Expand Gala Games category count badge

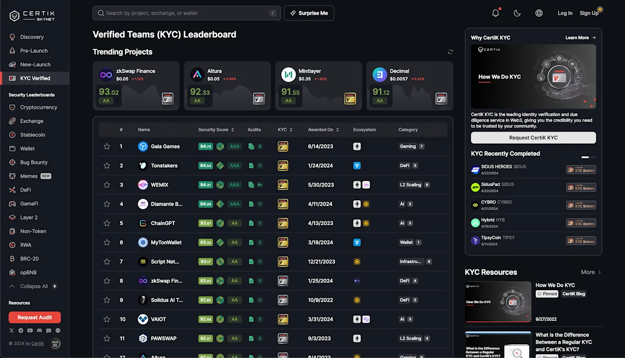coord(421,147)
